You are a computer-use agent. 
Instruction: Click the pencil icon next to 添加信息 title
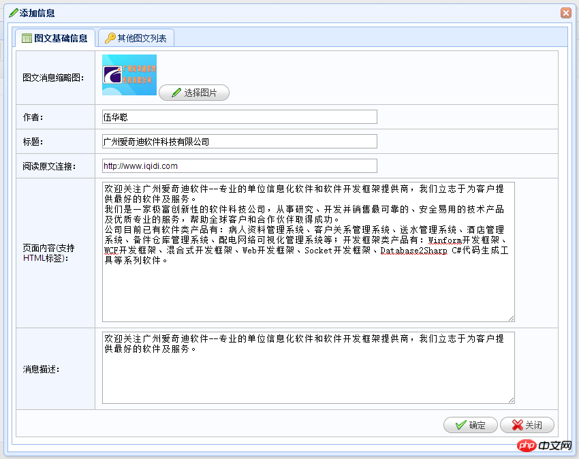point(14,13)
